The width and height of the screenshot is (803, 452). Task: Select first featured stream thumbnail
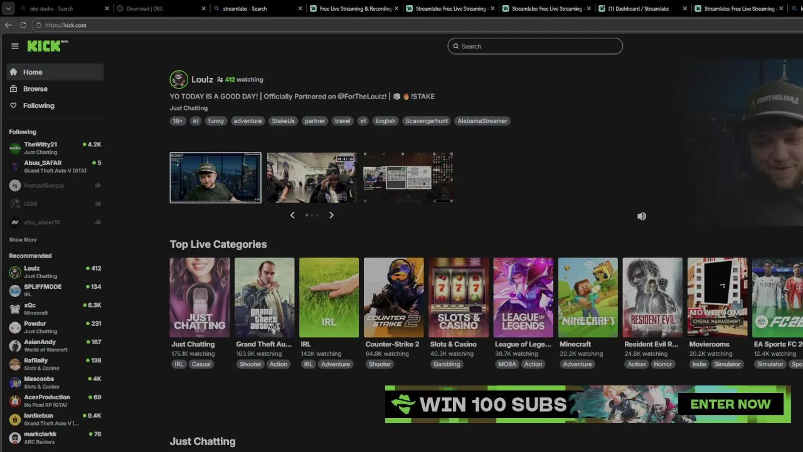click(215, 178)
